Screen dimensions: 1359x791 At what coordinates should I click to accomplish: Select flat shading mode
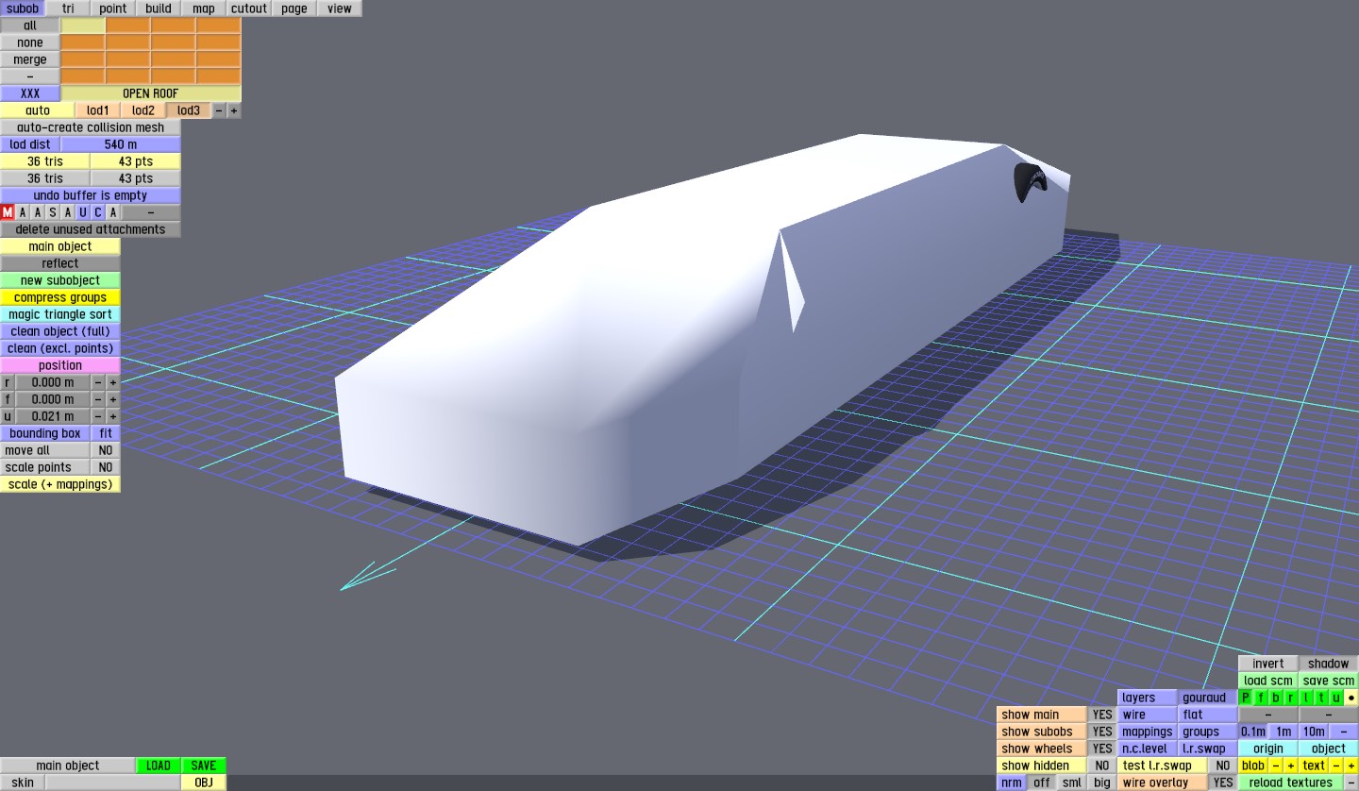click(1208, 715)
